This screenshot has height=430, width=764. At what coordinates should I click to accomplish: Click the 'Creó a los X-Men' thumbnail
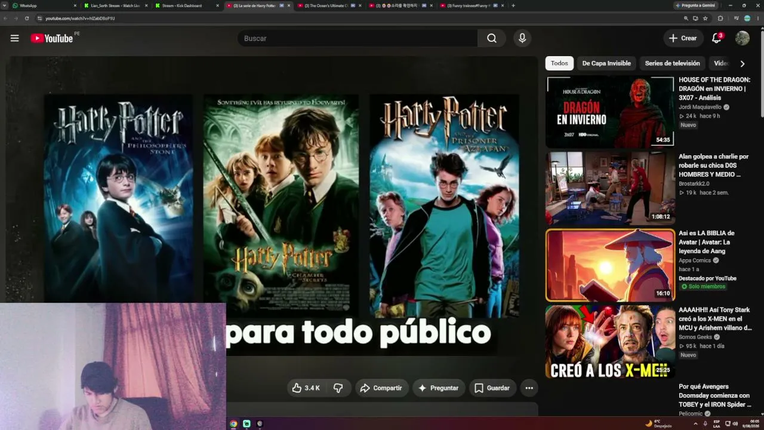click(610, 342)
